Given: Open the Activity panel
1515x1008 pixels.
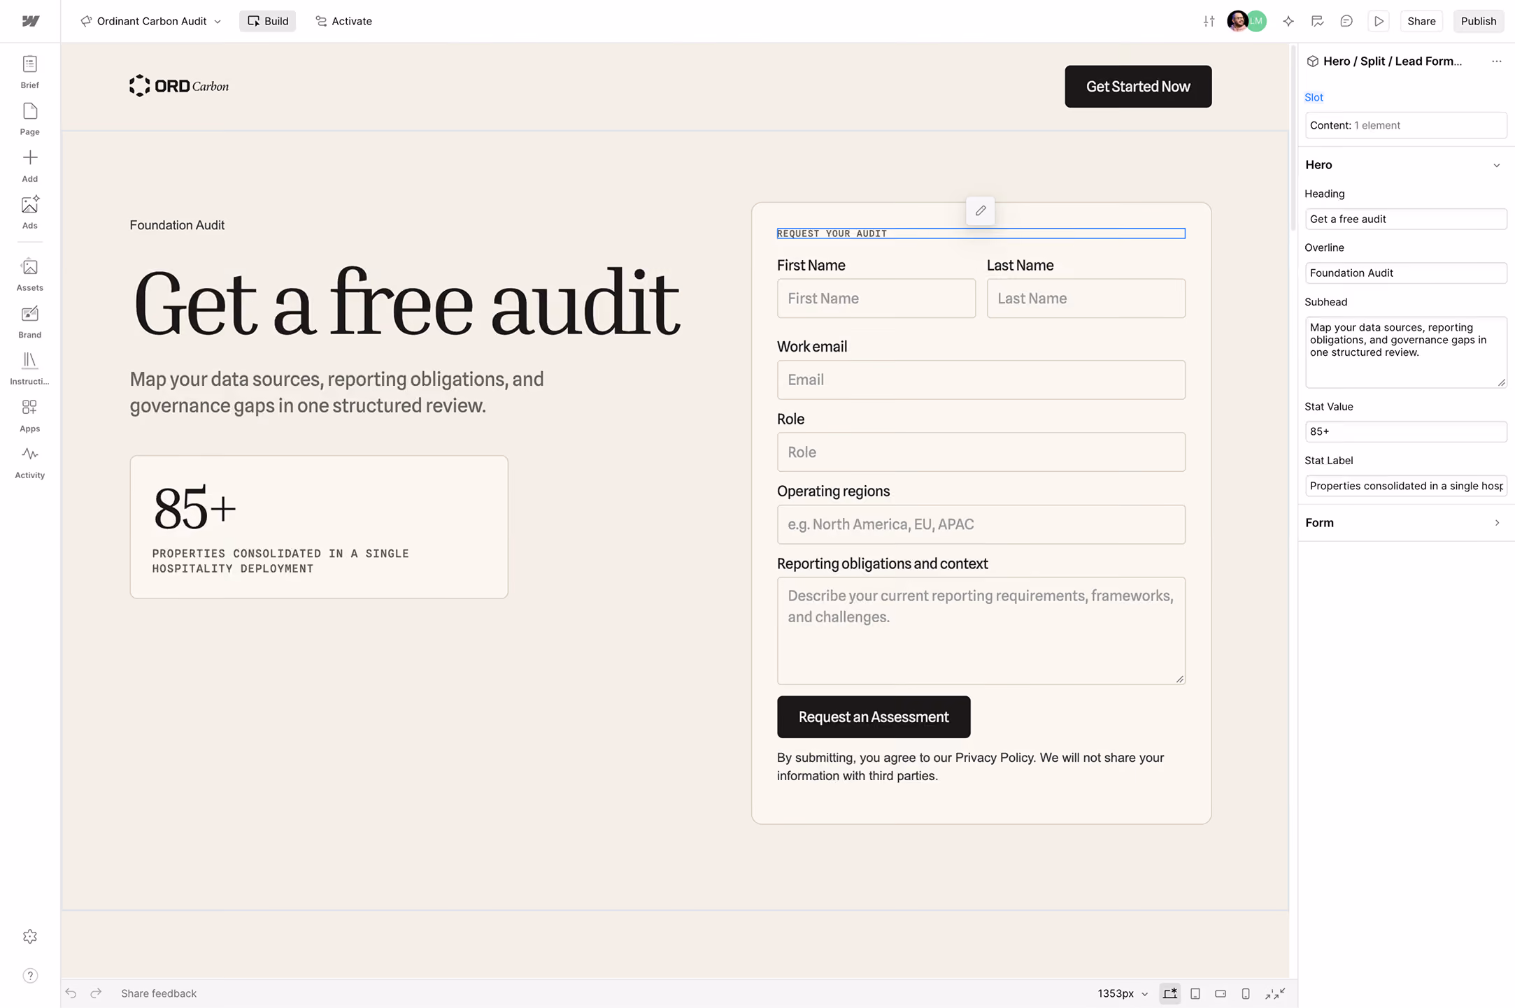Looking at the screenshot, I should click(x=29, y=462).
